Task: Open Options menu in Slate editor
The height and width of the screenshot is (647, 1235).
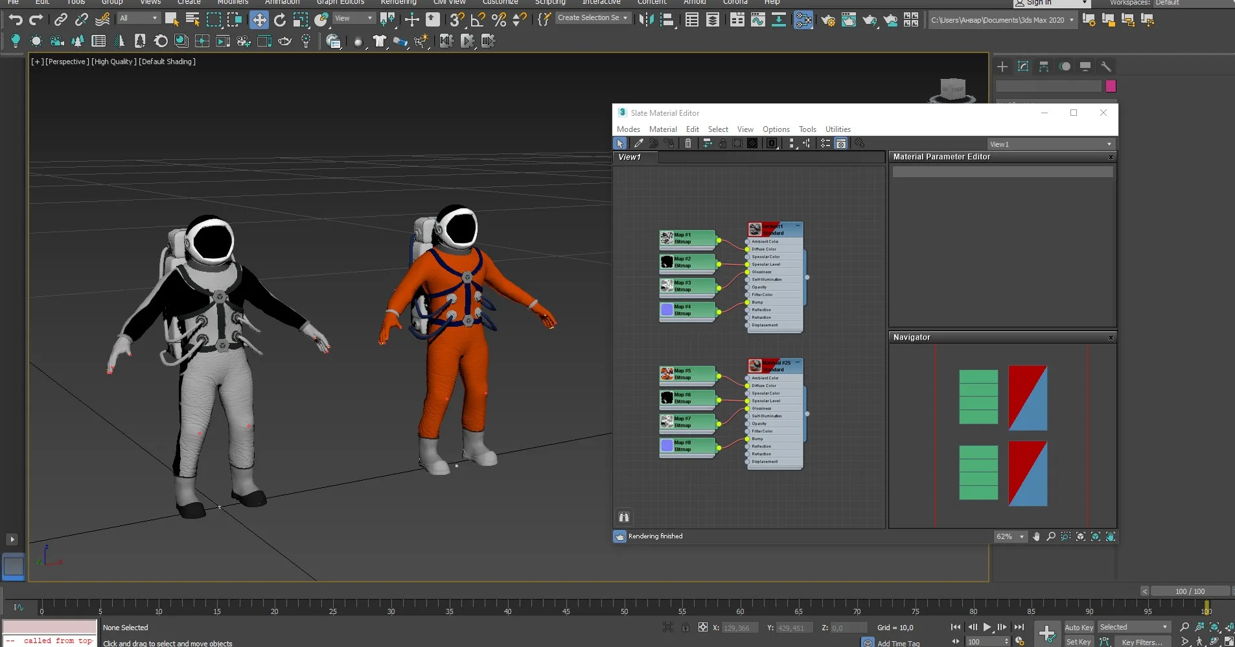Action: (776, 129)
